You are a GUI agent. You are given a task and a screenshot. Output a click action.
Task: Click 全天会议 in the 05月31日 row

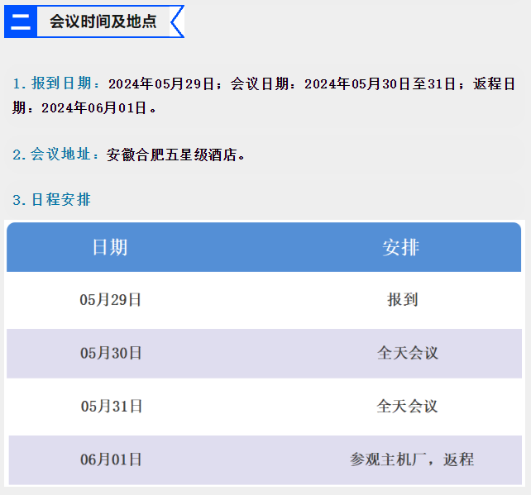coord(407,407)
